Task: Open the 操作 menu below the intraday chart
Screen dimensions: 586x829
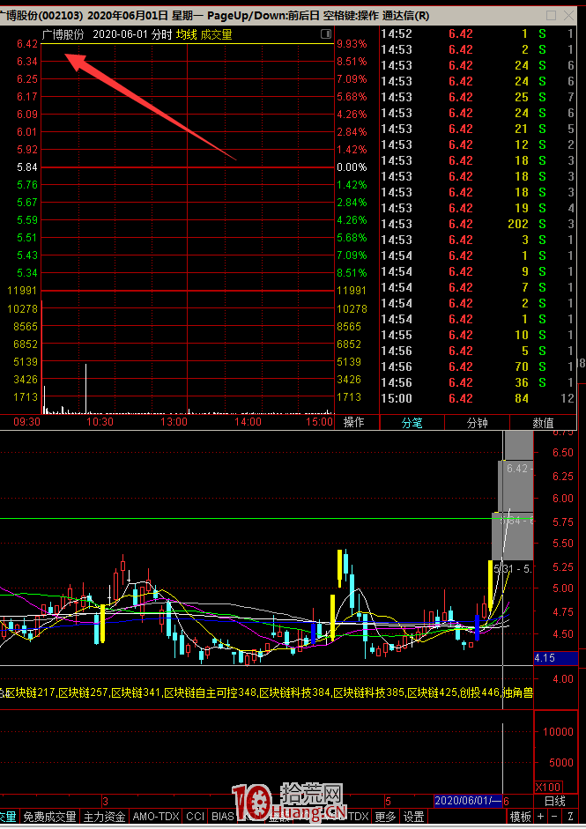Action: click(x=354, y=423)
